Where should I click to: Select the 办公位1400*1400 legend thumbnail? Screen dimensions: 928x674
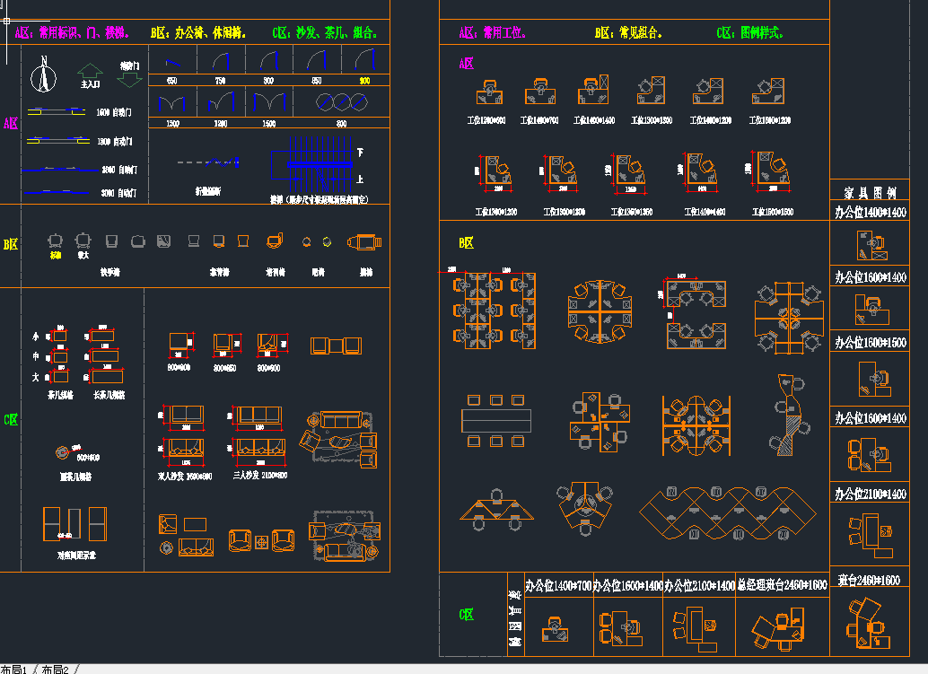pos(871,245)
